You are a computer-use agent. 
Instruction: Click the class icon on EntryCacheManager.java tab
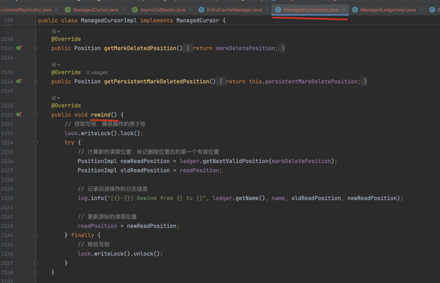coord(201,10)
